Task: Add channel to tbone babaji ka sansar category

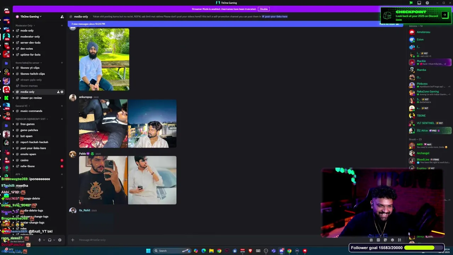Action: (62, 63)
